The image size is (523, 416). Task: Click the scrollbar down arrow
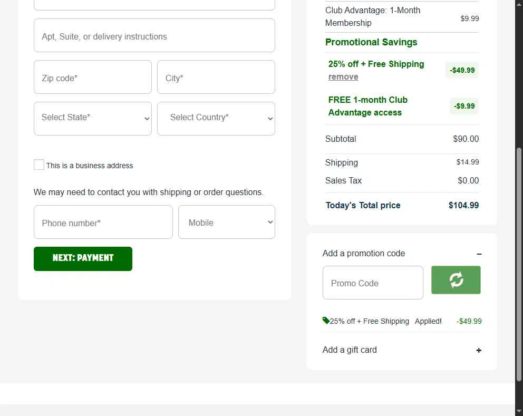519,411
